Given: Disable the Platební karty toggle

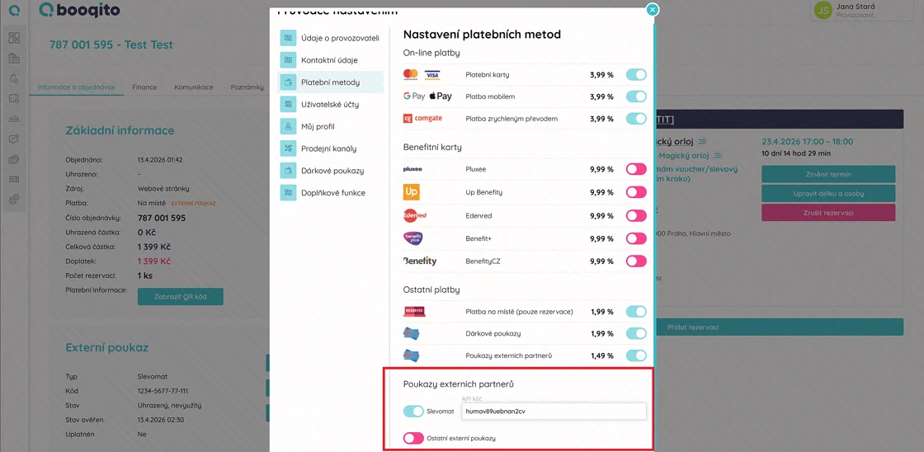Looking at the screenshot, I should click(x=636, y=74).
